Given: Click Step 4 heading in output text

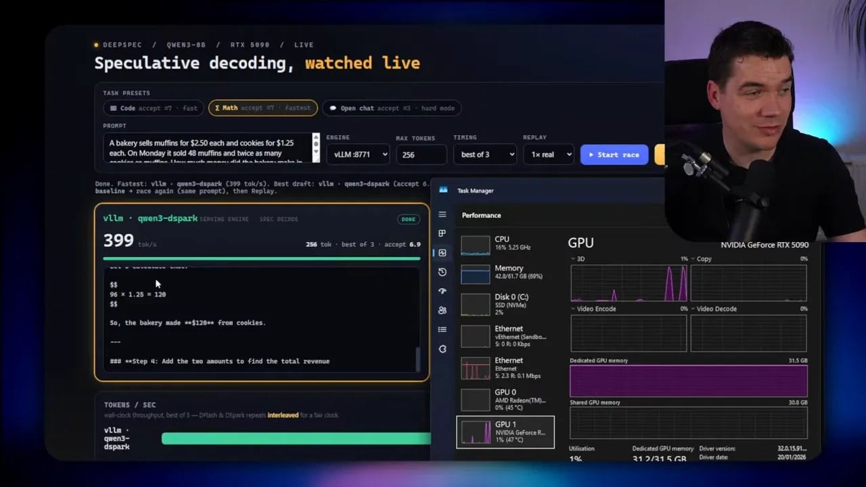Looking at the screenshot, I should [220, 361].
